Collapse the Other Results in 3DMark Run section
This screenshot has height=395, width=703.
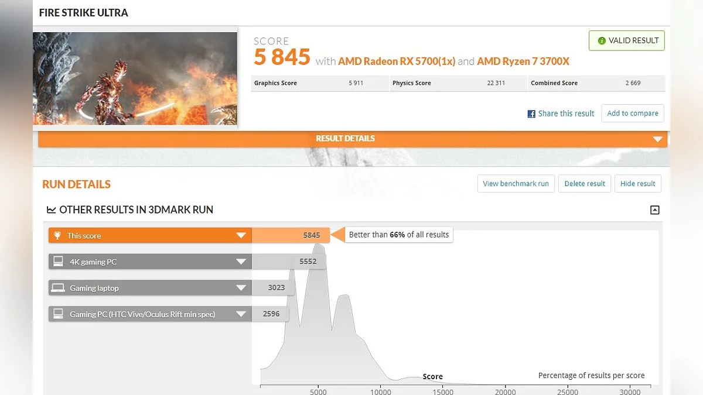pos(655,210)
